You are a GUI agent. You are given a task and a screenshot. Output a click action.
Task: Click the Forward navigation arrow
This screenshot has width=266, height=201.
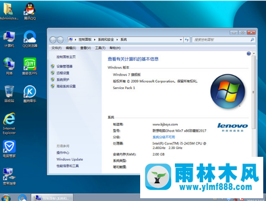(x=60, y=40)
